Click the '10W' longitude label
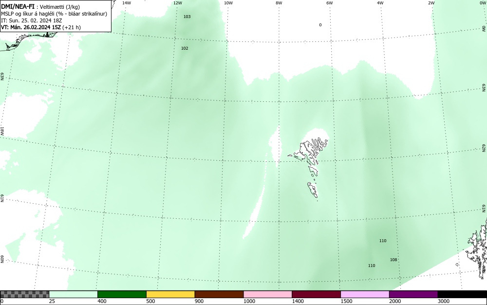 click(x=228, y=3)
